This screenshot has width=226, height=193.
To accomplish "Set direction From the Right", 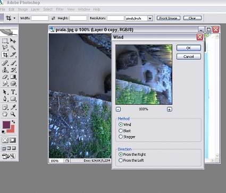I will tap(121, 154).
